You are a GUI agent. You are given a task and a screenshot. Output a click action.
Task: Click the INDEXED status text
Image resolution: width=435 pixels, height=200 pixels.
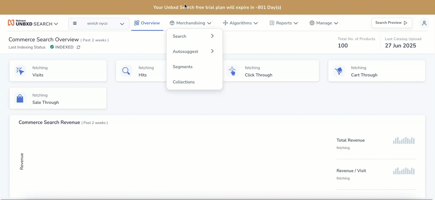point(64,47)
